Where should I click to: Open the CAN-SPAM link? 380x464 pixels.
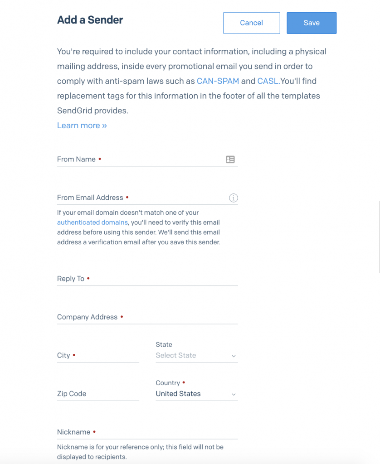pyautogui.click(x=218, y=81)
